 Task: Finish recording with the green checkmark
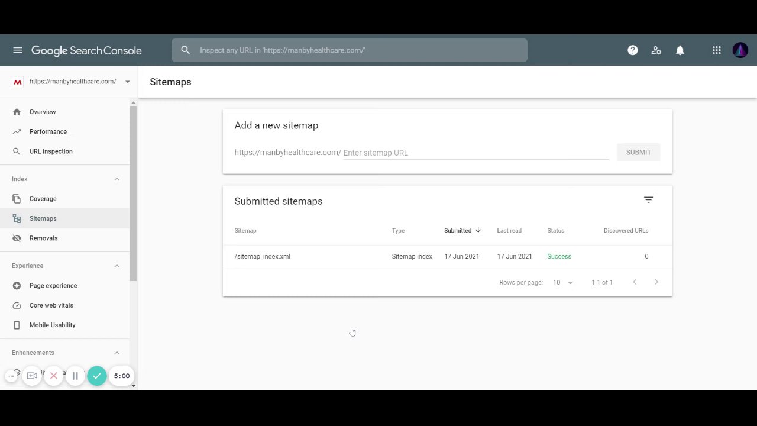(97, 376)
